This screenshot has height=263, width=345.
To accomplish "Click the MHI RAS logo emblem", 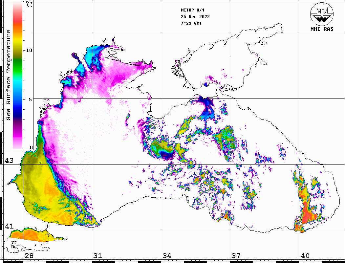I will [x=322, y=14].
